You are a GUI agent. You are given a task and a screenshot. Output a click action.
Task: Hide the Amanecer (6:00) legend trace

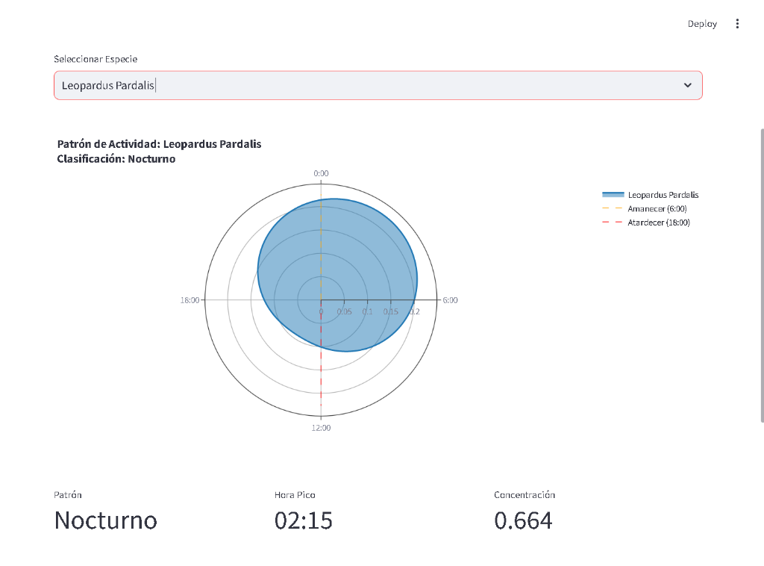(657, 209)
